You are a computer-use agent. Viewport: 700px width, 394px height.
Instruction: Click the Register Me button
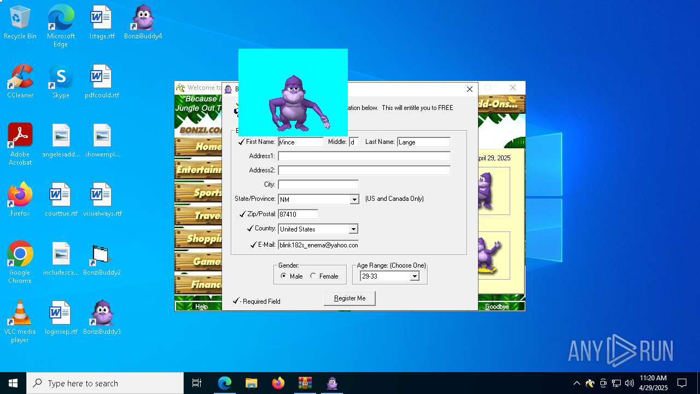350,298
